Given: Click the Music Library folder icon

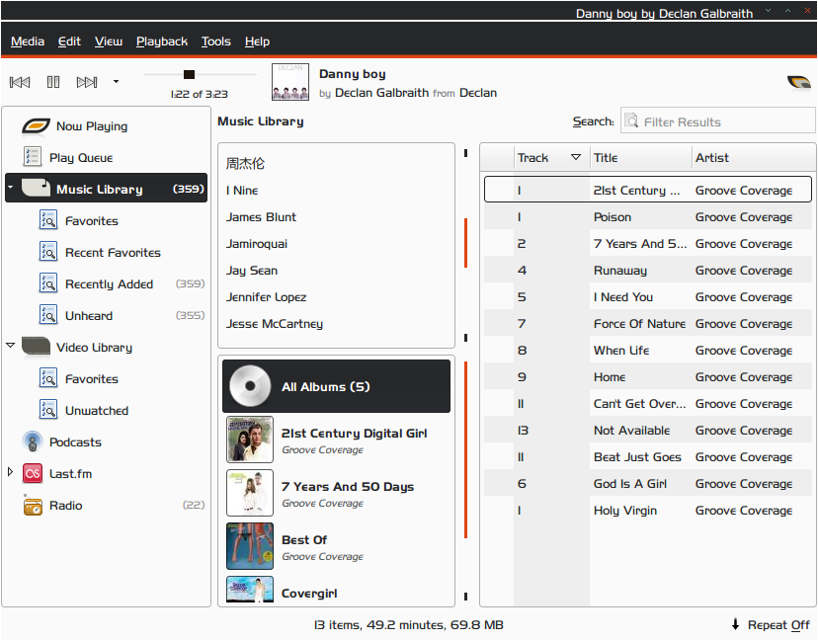Looking at the screenshot, I should (x=36, y=188).
